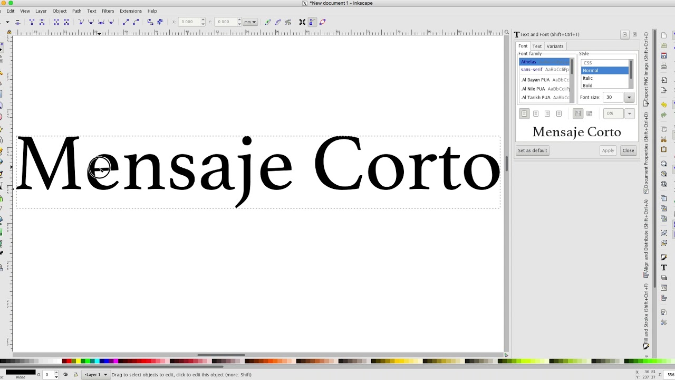Toggle current layer lock icon
Viewport: 675px width, 380px height.
tap(75, 375)
